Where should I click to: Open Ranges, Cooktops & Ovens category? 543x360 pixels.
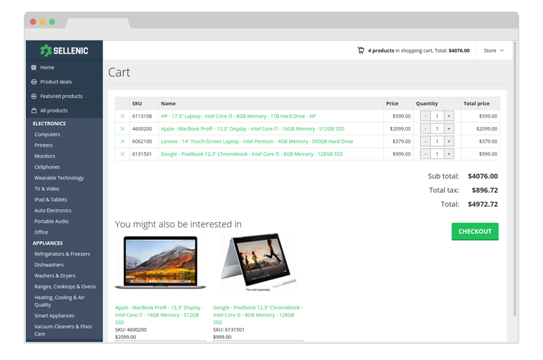click(65, 287)
